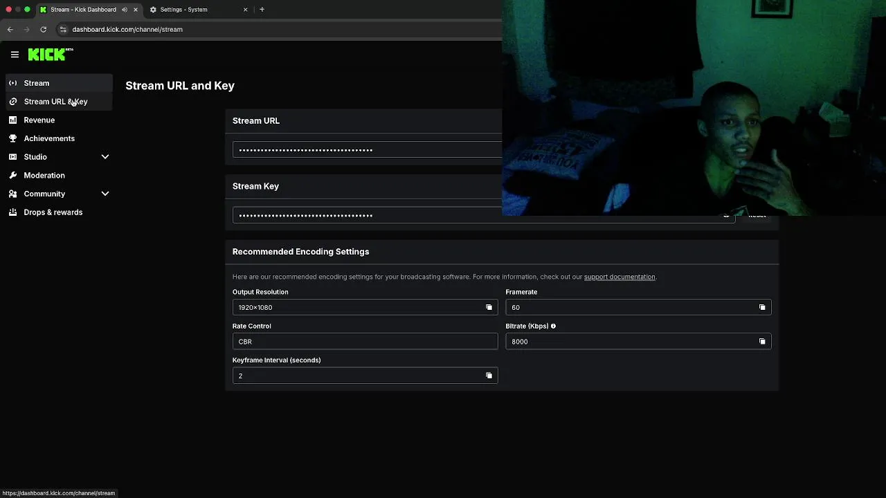Screen dimensions: 886x498
Task: Click the Rate Control field showing CBR
Action: pos(365,341)
